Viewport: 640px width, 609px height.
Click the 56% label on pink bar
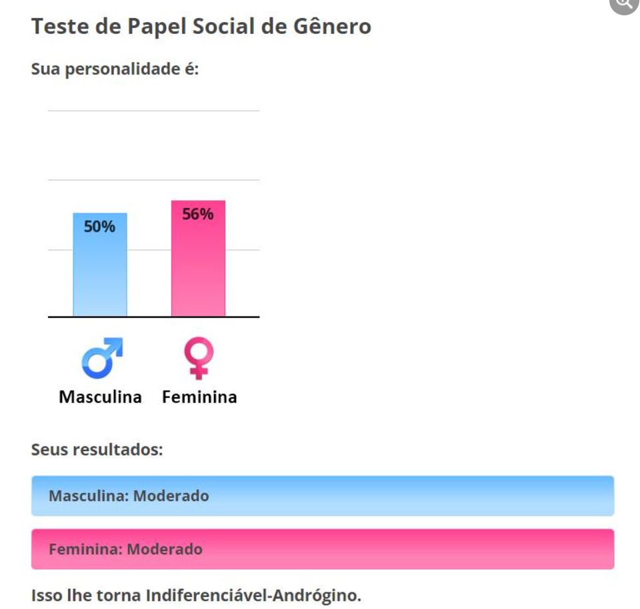pos(198,214)
